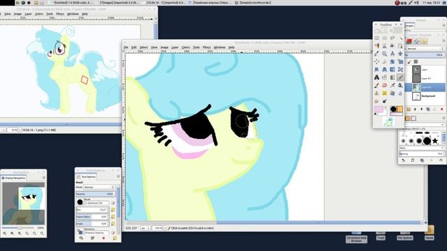Open Navigation panel configuration menu
Viewport: 447px width, 251px height.
pos(43,178)
